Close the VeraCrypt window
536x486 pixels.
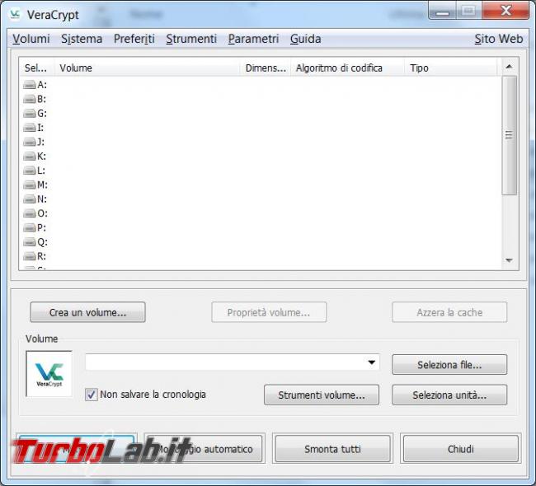(x=506, y=11)
